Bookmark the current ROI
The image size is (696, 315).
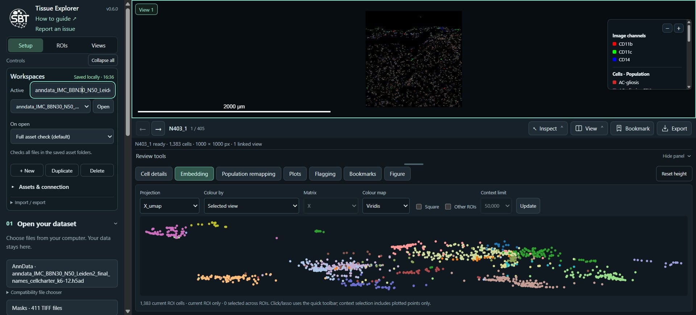coord(632,128)
